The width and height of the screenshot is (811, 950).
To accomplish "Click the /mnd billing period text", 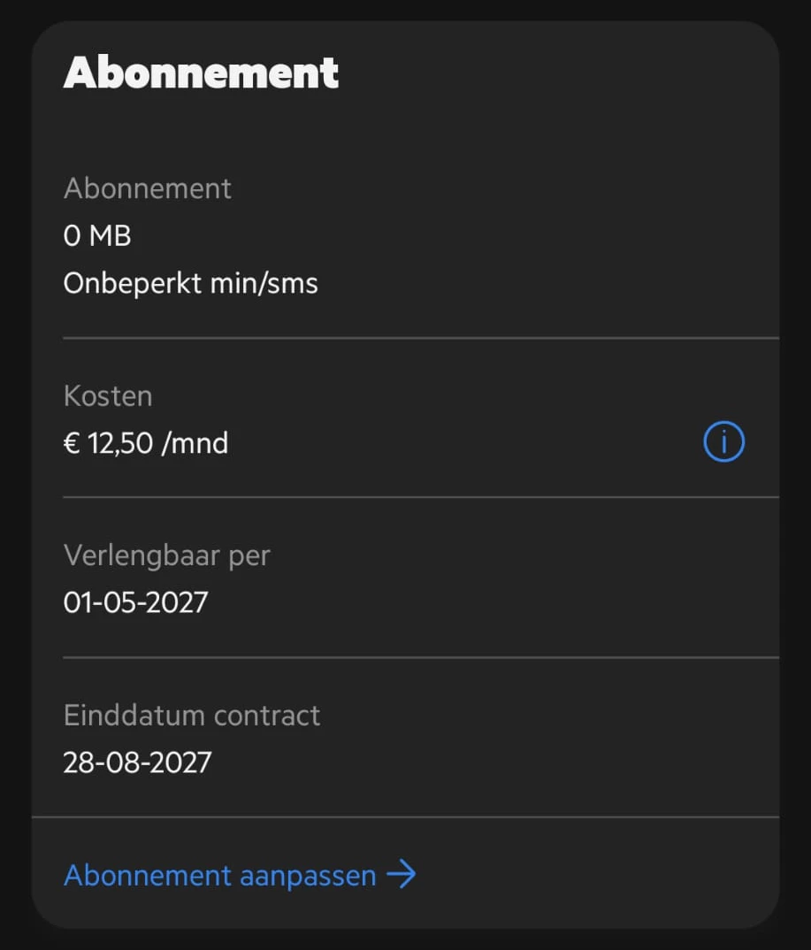I will [x=195, y=443].
